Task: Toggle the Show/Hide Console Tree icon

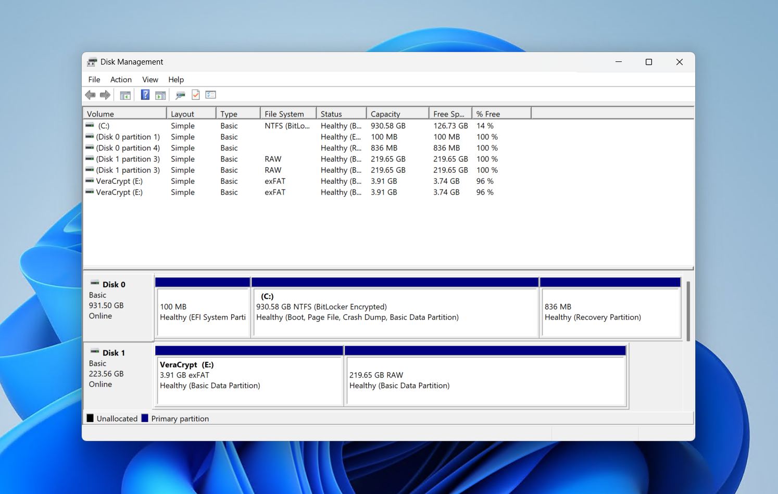Action: 125,95
